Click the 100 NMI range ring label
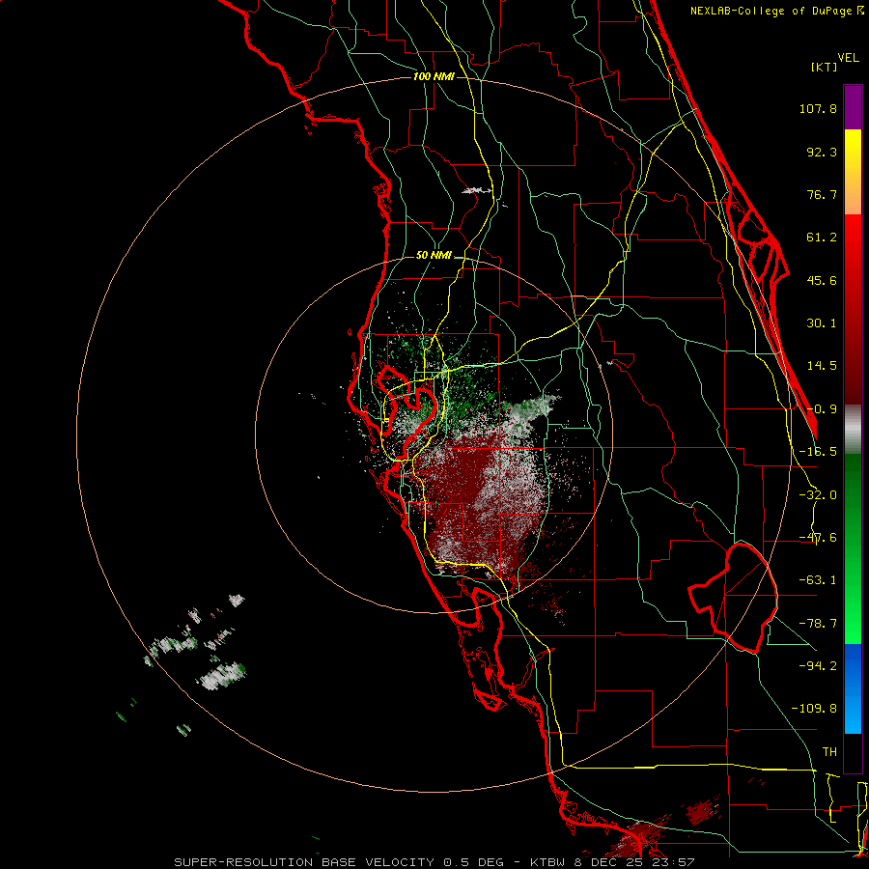The image size is (869, 869). click(434, 76)
